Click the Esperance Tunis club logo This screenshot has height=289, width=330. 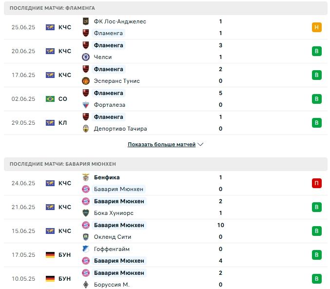tap(86, 81)
